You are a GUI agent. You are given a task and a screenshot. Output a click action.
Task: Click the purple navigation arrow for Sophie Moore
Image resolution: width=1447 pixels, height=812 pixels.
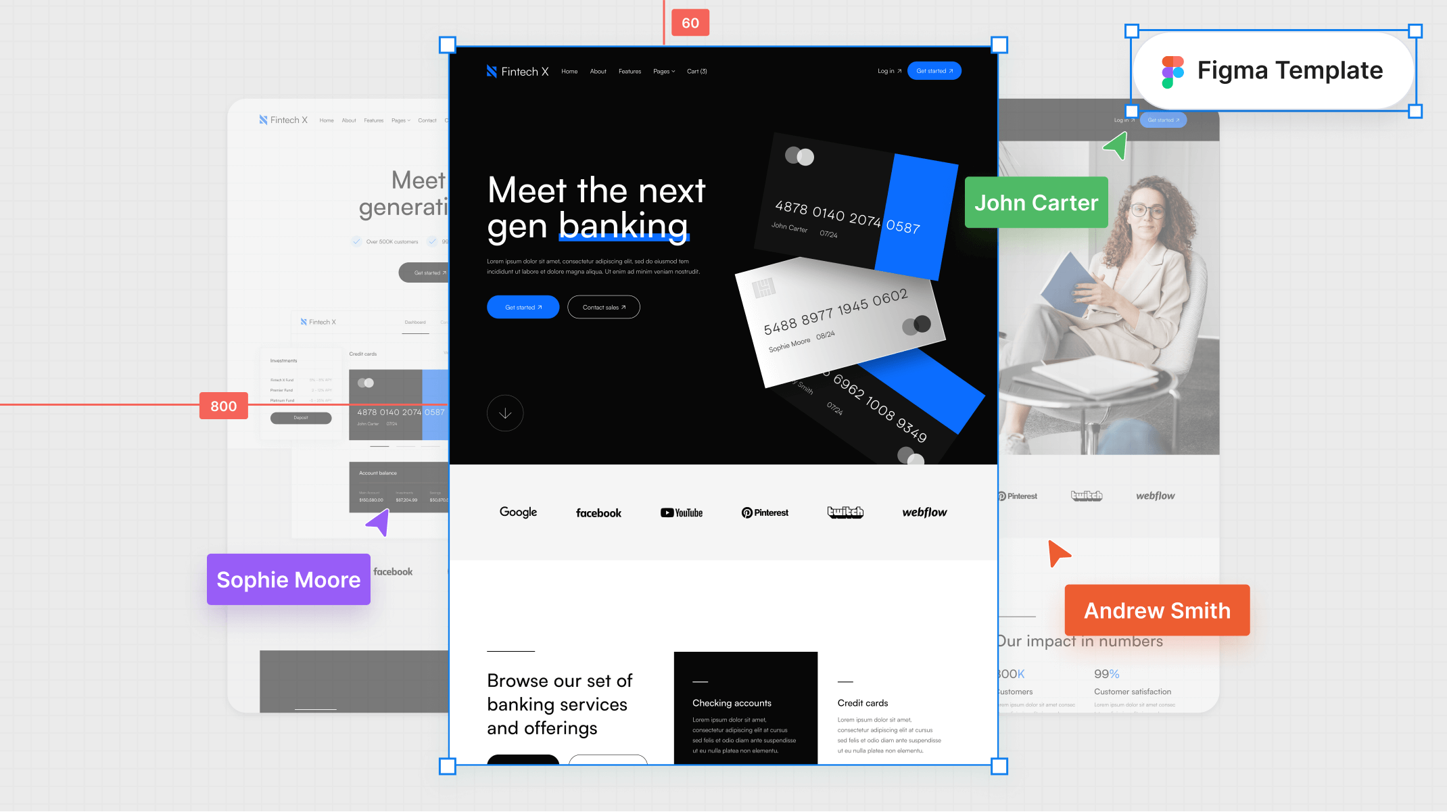pyautogui.click(x=379, y=522)
